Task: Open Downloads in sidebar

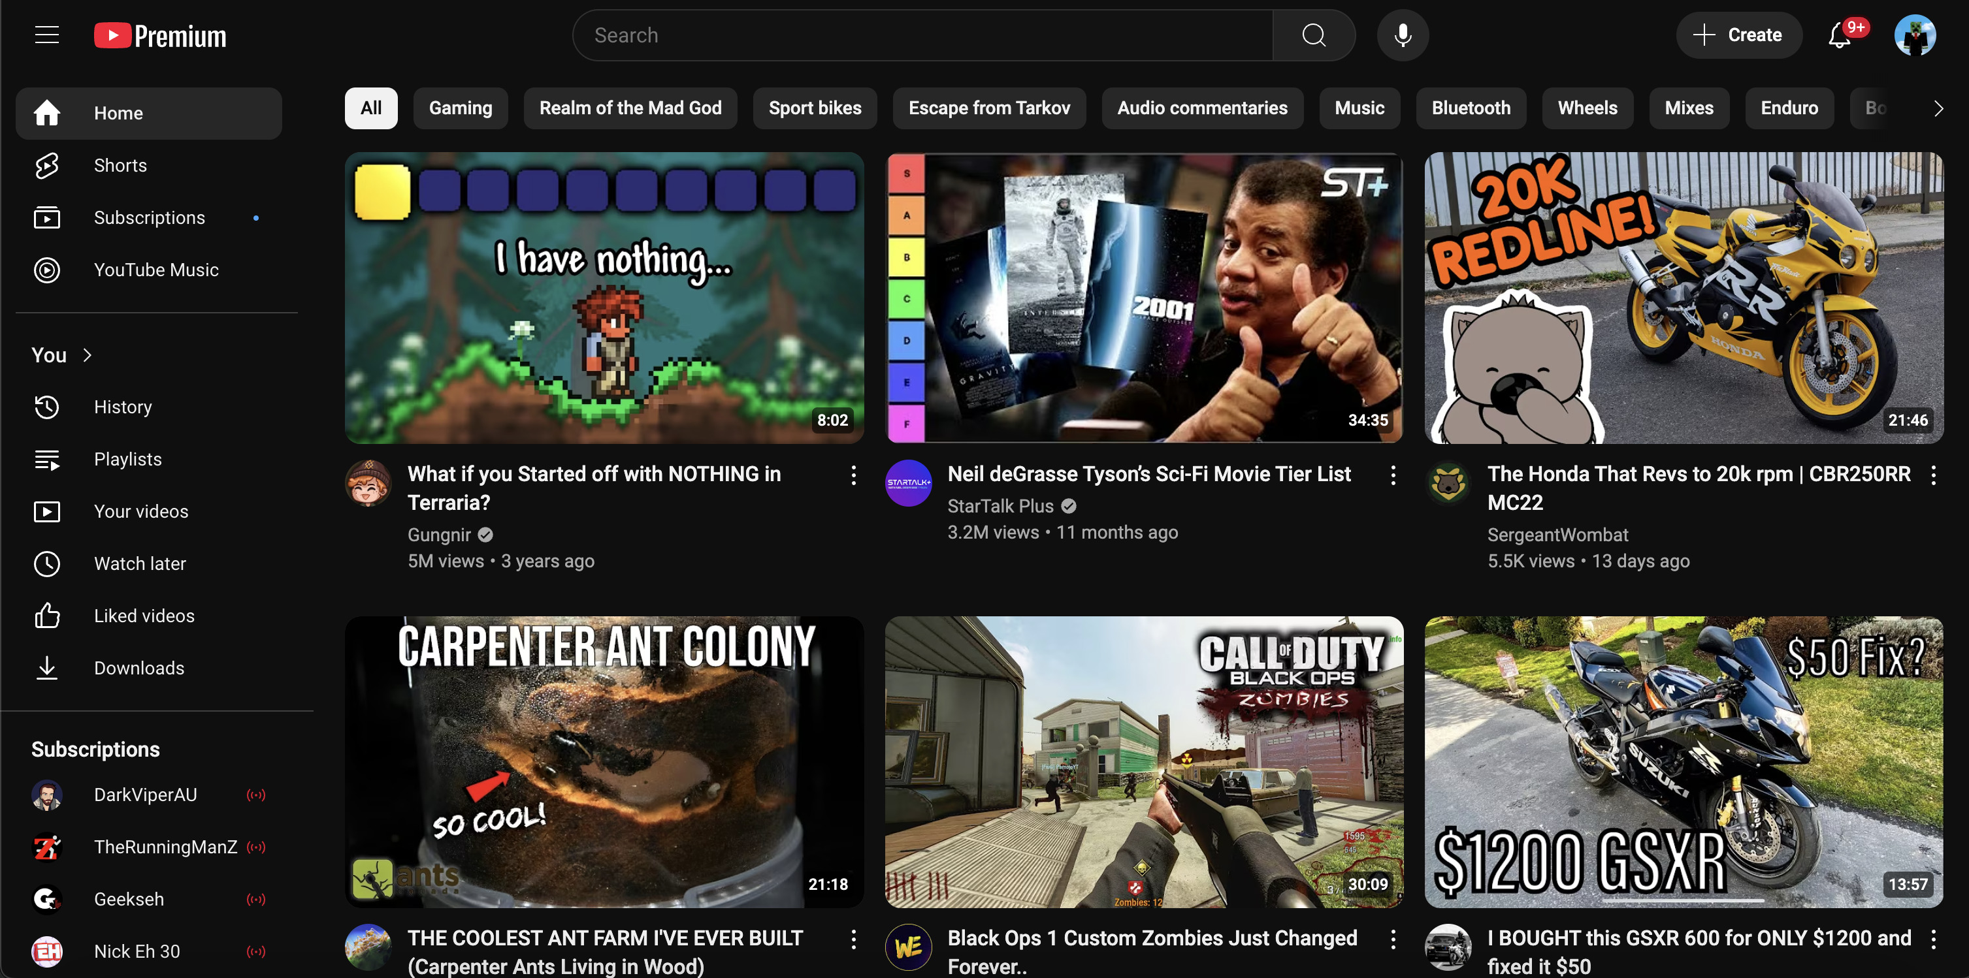Action: [x=149, y=668]
